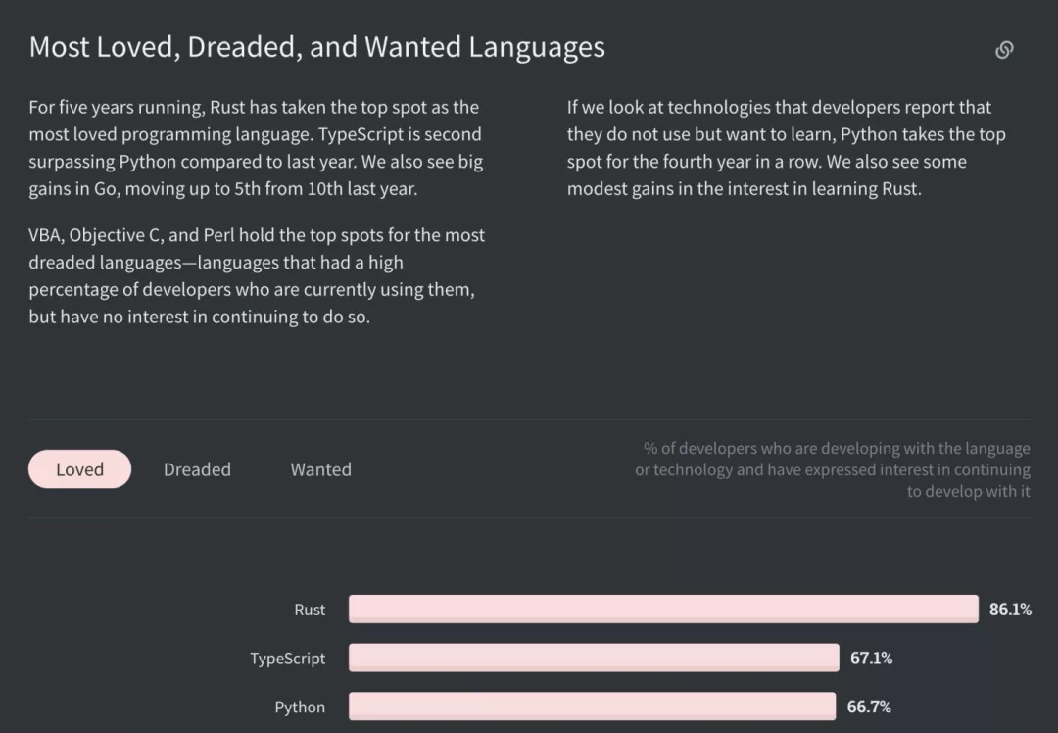Switch to the Dreaded tab
Screen dimensions: 1058x733
(x=197, y=469)
